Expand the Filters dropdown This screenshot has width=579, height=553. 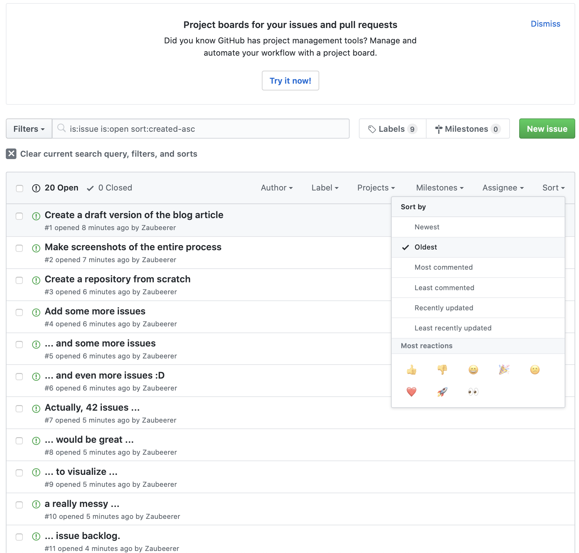click(x=29, y=129)
